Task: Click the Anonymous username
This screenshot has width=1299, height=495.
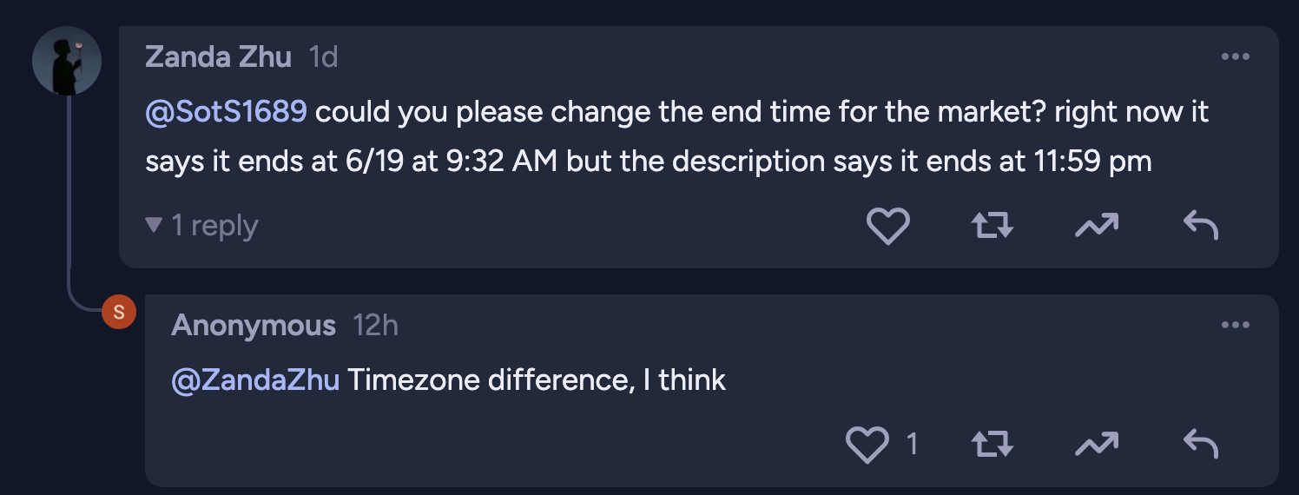Action: [254, 326]
